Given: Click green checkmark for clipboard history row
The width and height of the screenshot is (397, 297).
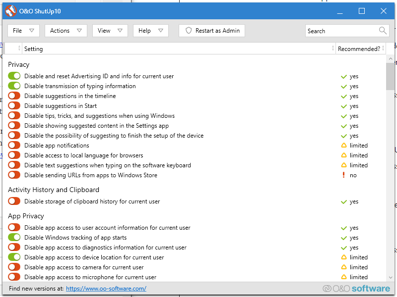Looking at the screenshot, I should [343, 202].
